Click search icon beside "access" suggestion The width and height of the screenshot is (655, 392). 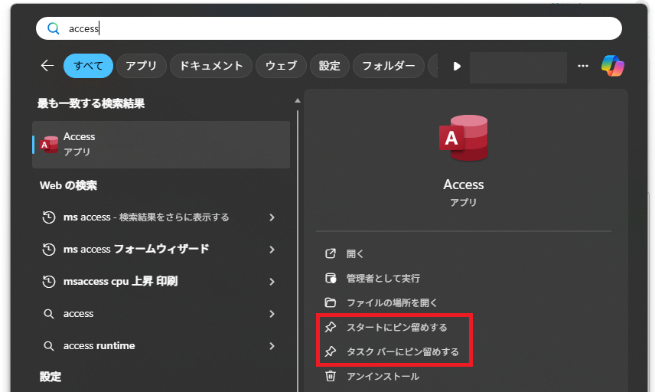[x=49, y=314]
